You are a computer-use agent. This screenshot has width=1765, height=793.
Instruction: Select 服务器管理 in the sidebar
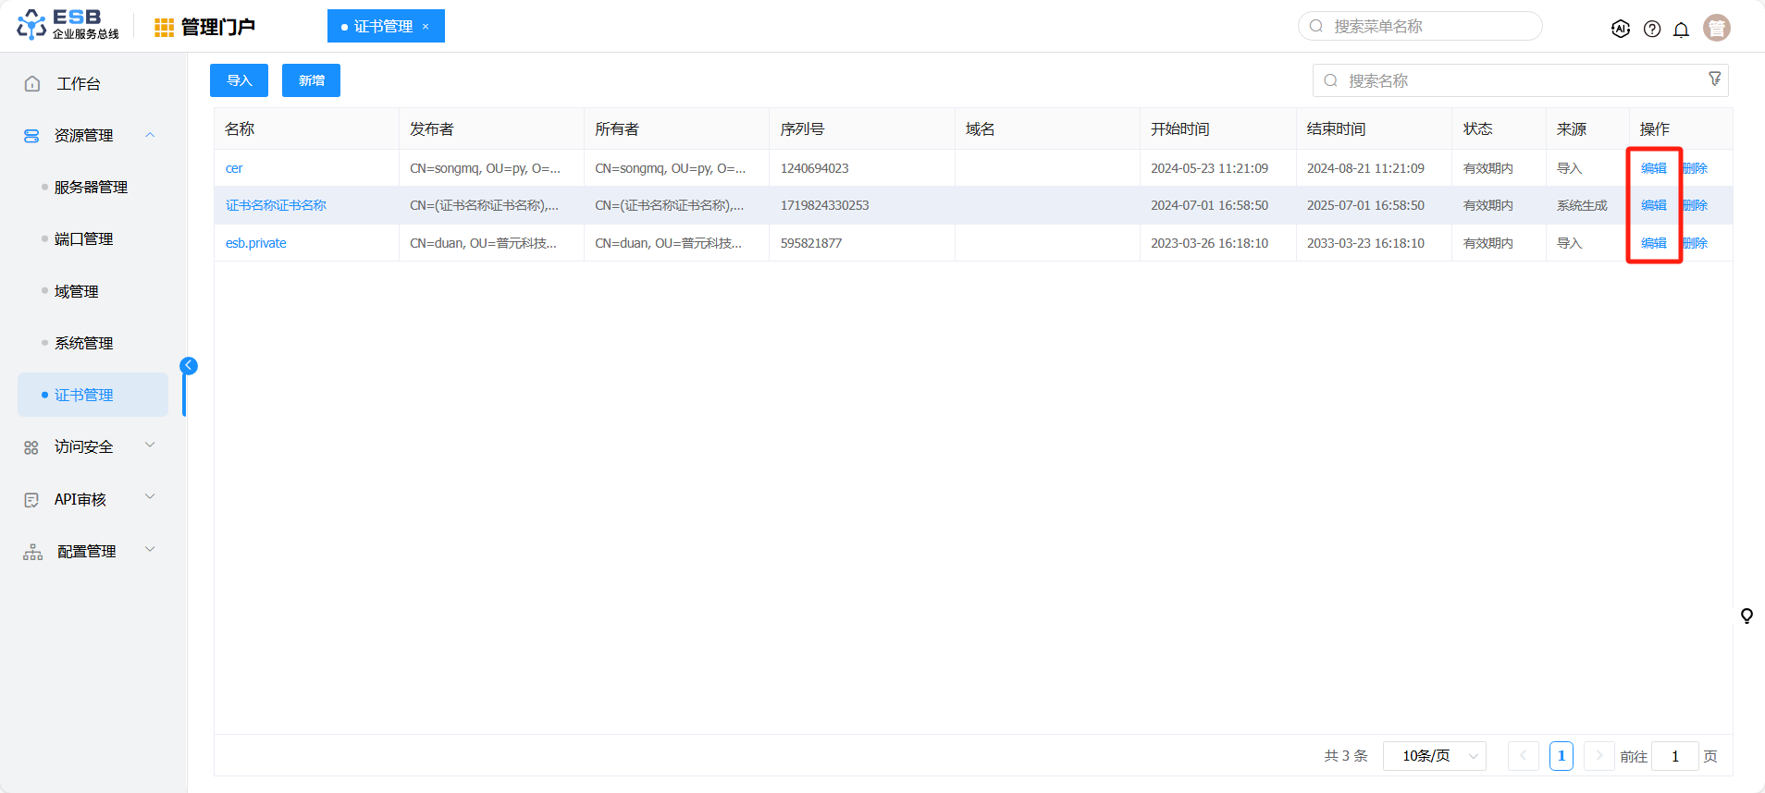(x=91, y=187)
